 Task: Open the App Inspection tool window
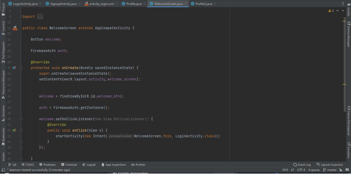(x=113, y=165)
